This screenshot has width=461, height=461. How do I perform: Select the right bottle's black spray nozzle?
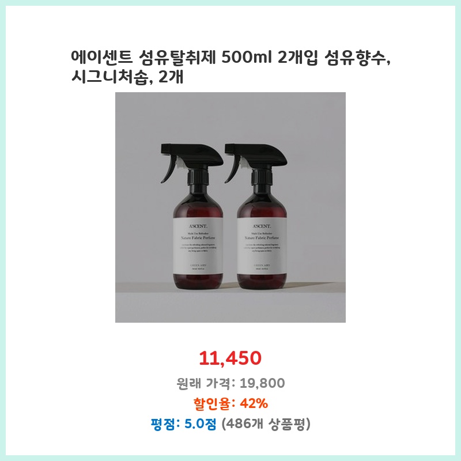pyautogui.click(x=255, y=161)
